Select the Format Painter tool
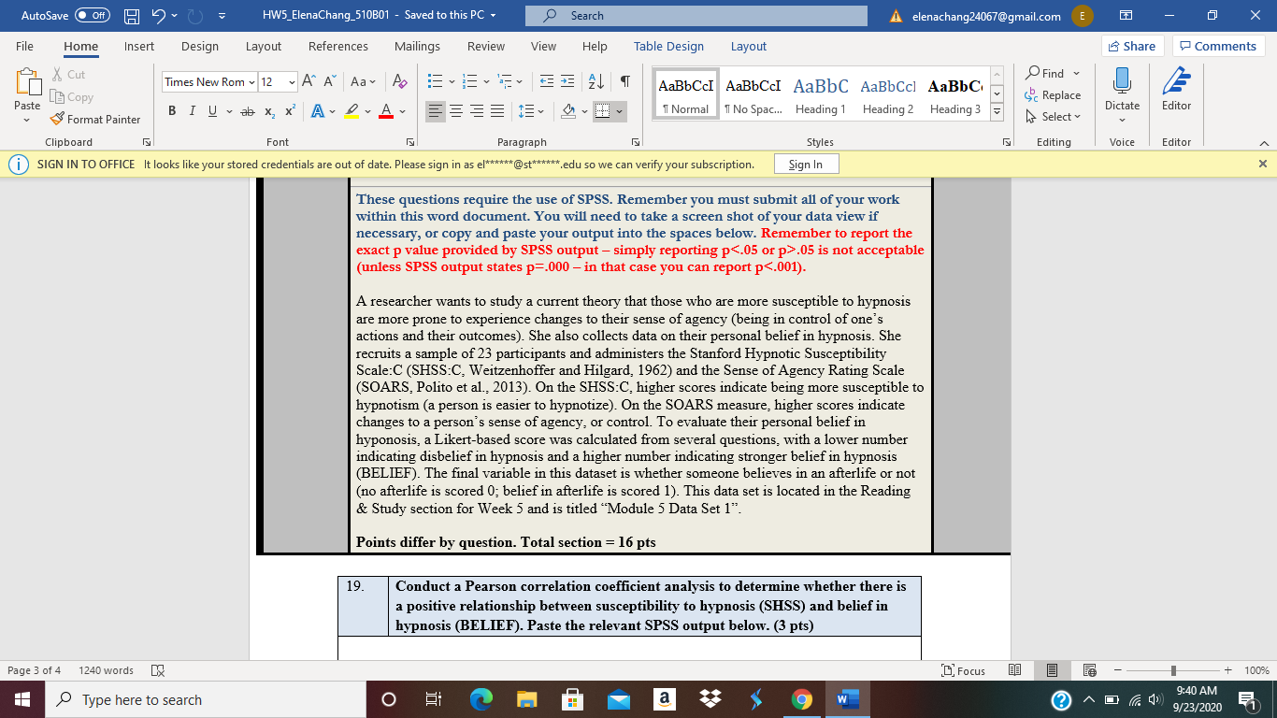 [x=96, y=119]
